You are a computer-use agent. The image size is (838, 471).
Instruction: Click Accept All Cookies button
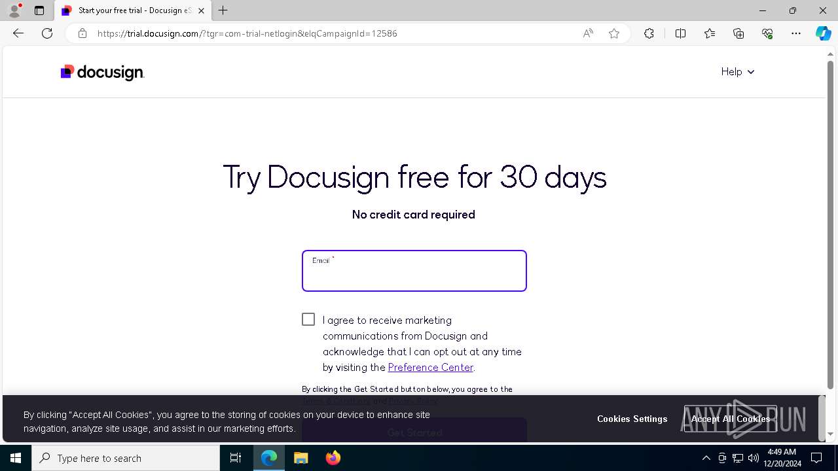(731, 419)
